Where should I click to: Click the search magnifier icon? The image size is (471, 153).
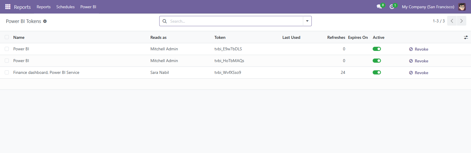coord(165,21)
